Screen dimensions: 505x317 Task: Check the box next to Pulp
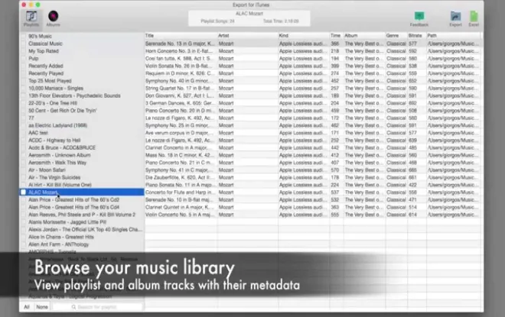click(x=23, y=59)
